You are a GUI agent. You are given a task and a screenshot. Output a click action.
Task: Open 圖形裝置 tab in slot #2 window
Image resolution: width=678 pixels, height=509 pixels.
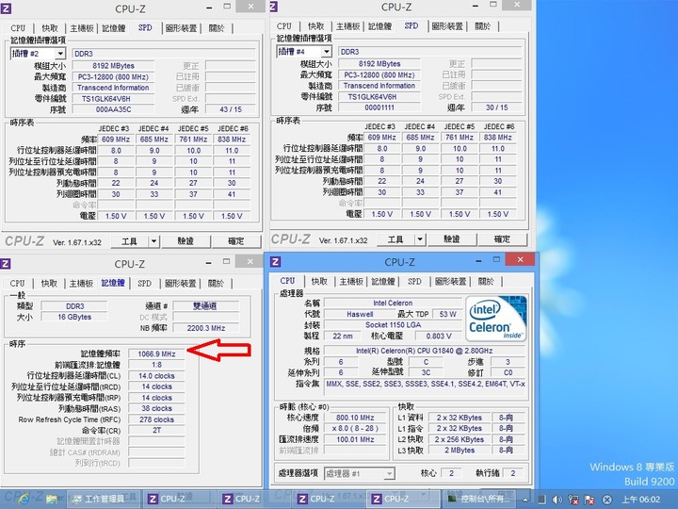coord(181,28)
